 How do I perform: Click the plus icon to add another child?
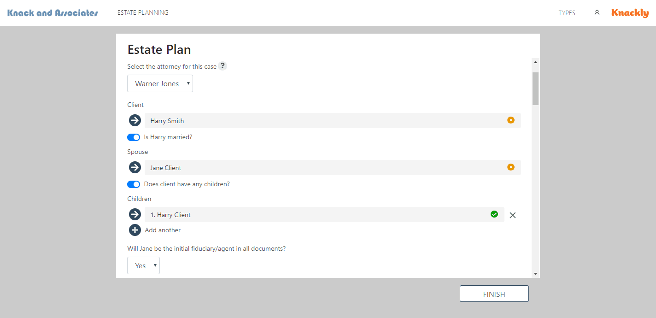(x=135, y=230)
